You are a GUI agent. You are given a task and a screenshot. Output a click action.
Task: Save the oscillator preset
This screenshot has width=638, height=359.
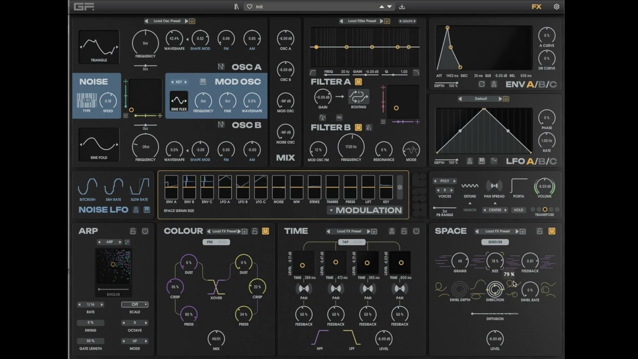192,21
